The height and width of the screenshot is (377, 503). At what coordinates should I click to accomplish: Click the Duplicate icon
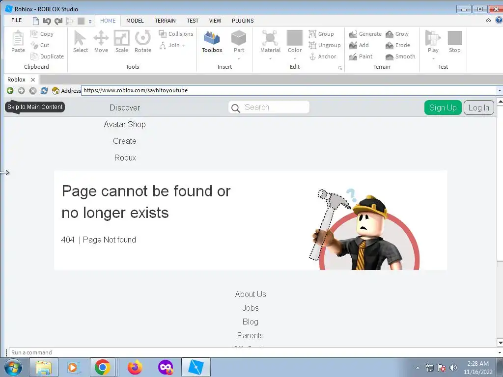[x=34, y=56]
